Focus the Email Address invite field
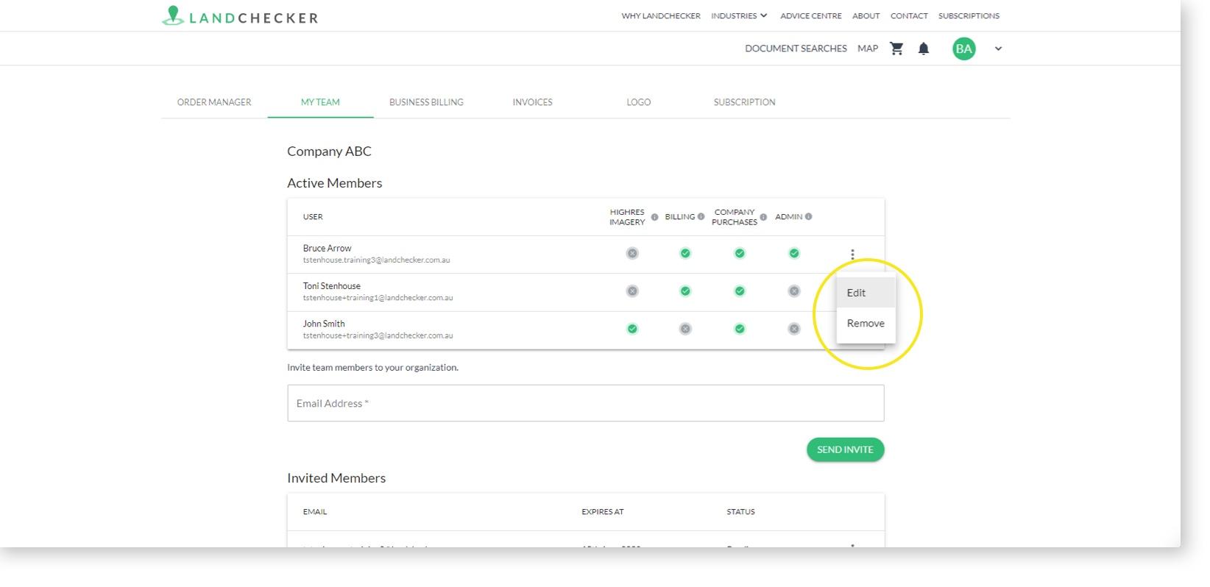1210x587 pixels. tap(585, 403)
